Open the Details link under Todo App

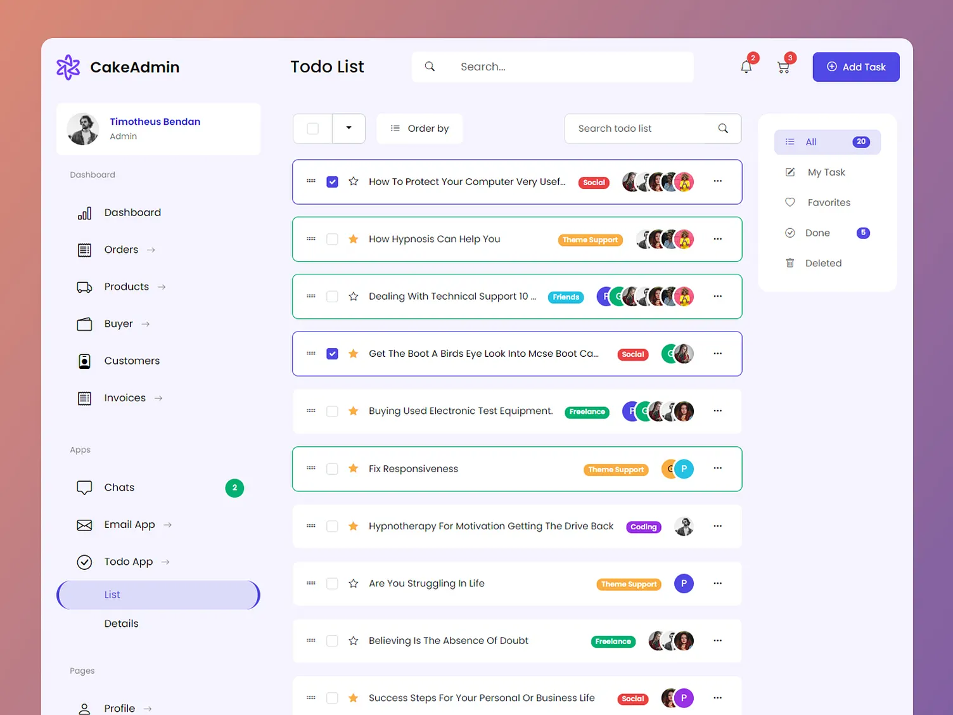click(121, 623)
